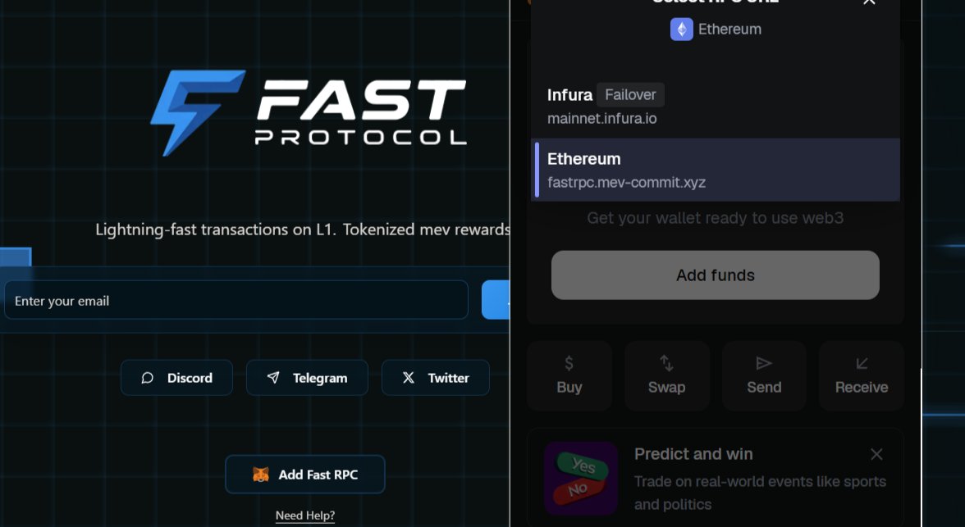Screen dimensions: 965x527
Task: Click the Send action tile
Action: [x=764, y=375]
